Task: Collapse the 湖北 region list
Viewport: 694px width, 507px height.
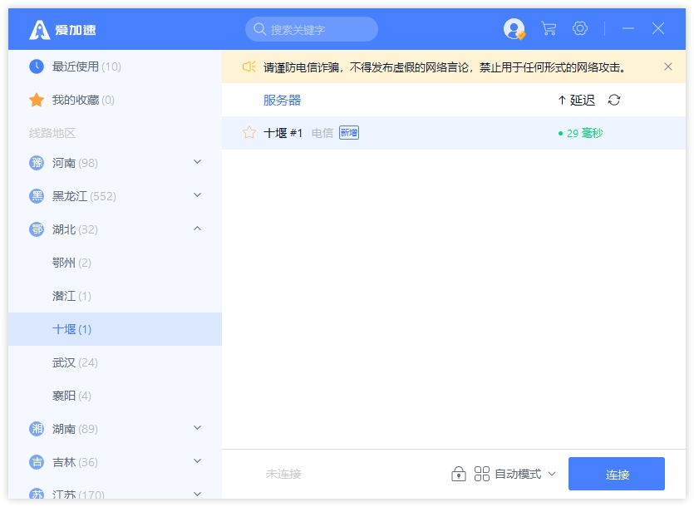Action: [197, 229]
